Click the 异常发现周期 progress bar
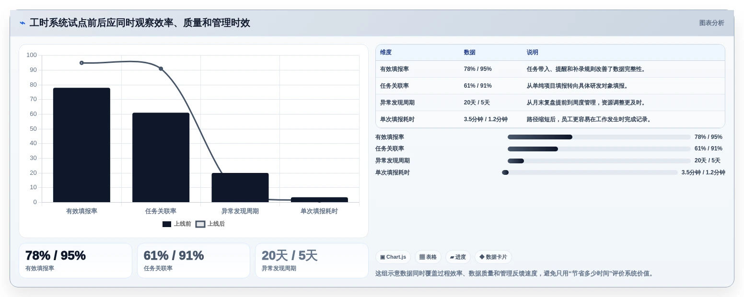This screenshot has height=297, width=744. click(x=599, y=161)
